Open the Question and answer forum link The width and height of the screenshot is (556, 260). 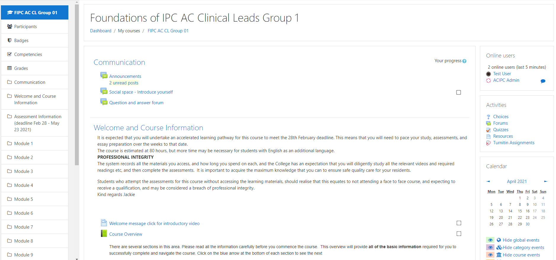click(x=136, y=103)
